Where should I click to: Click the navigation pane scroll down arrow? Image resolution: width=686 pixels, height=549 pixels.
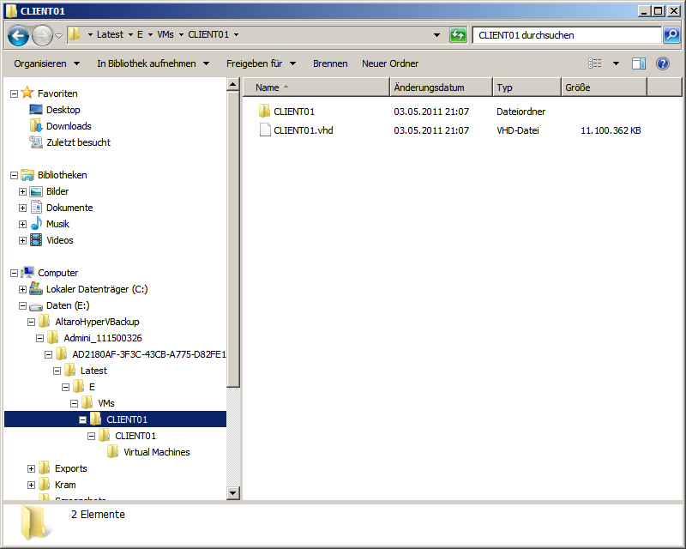pyautogui.click(x=232, y=493)
